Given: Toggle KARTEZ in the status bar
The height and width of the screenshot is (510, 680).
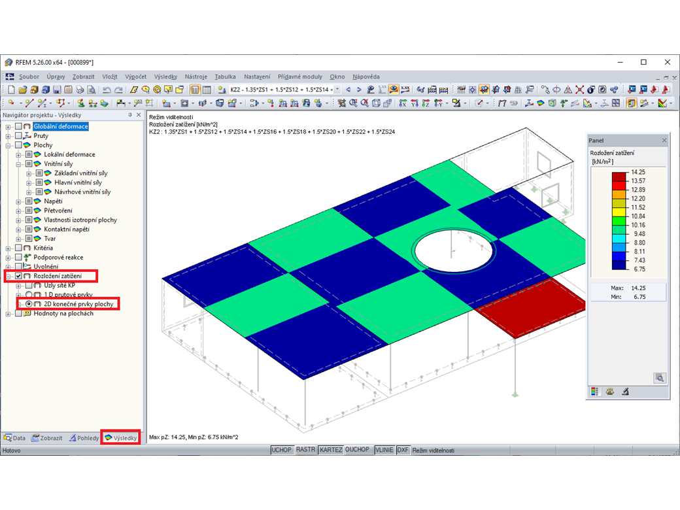Looking at the screenshot, I should [331, 450].
